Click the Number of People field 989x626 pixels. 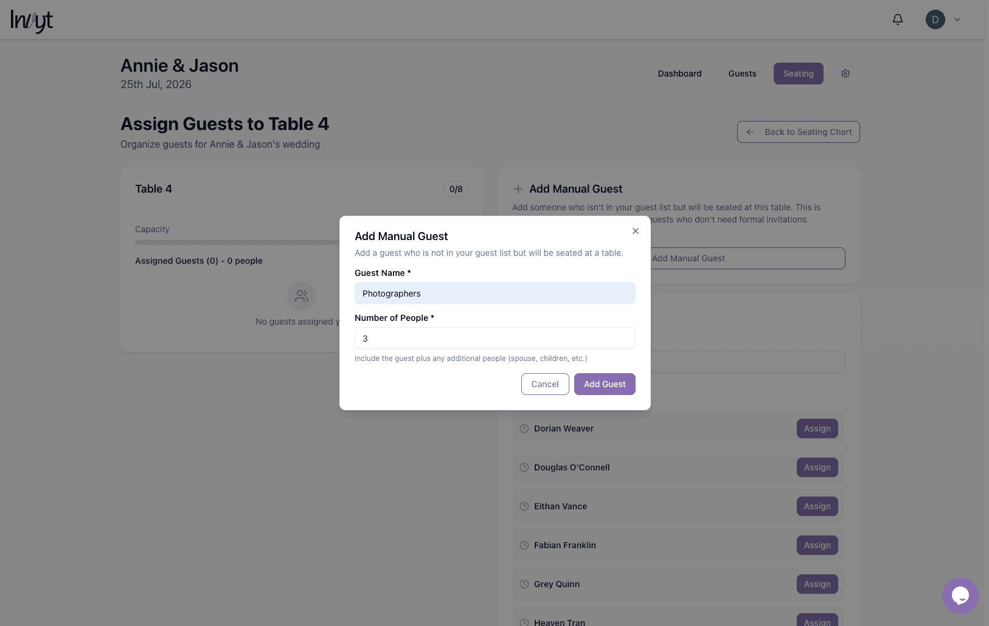coord(494,338)
